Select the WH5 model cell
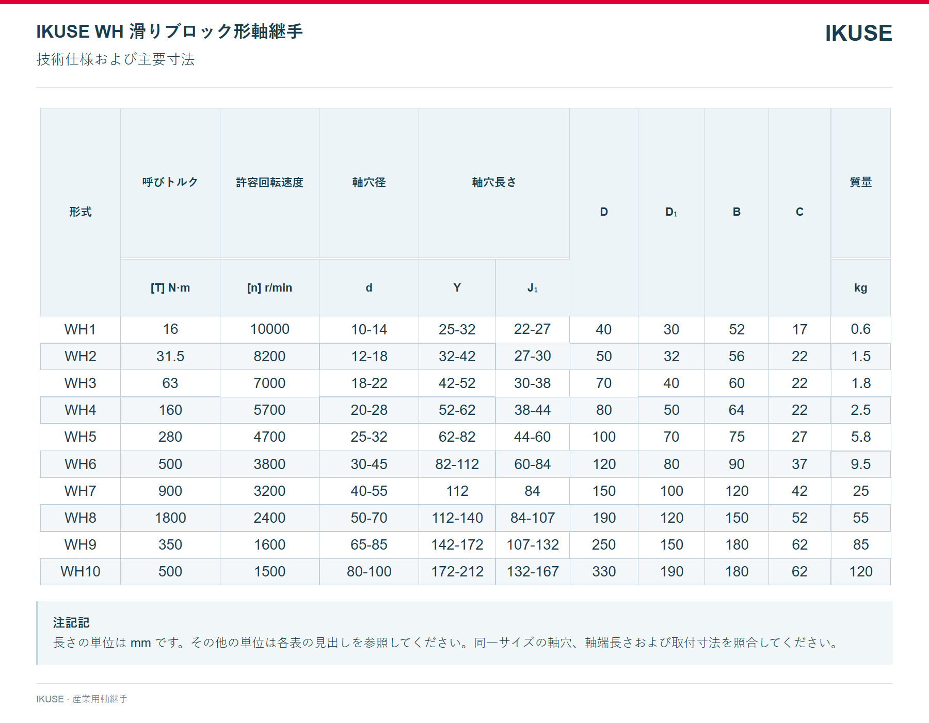Viewport: 929px width, 723px height. point(81,437)
